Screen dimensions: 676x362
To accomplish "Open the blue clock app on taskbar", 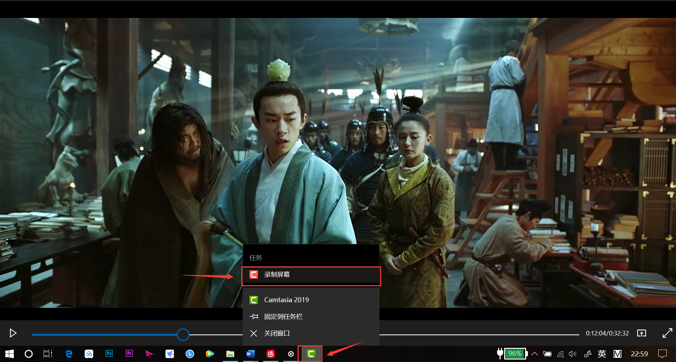I will pyautogui.click(x=190, y=354).
